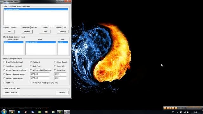This screenshot has height=114, width=203.
Task: Click the EN language indicator
Action: [x=173, y=112]
